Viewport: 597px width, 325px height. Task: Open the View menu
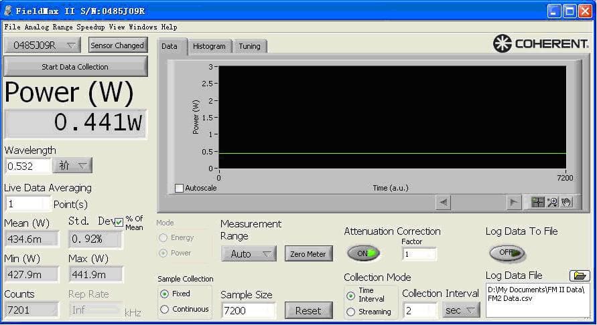117,27
